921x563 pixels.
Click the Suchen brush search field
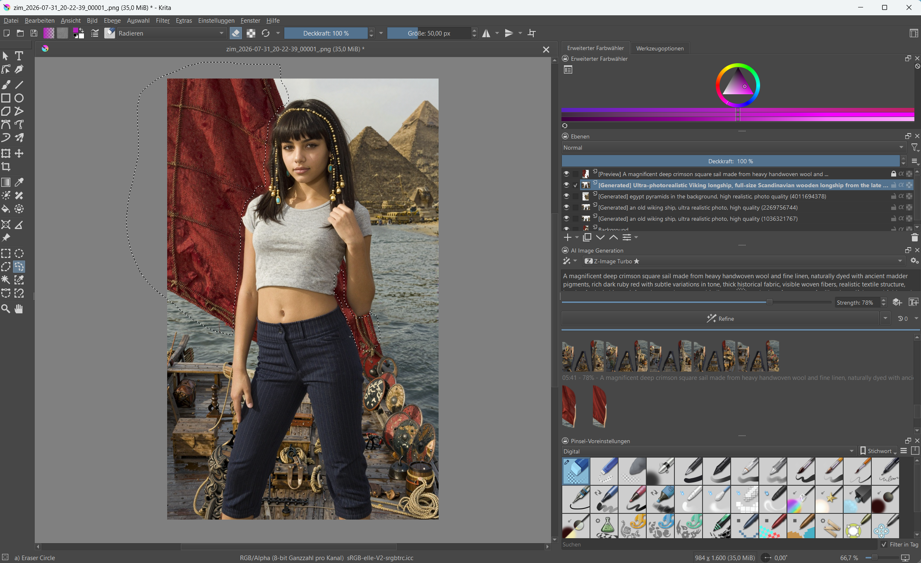coord(719,544)
